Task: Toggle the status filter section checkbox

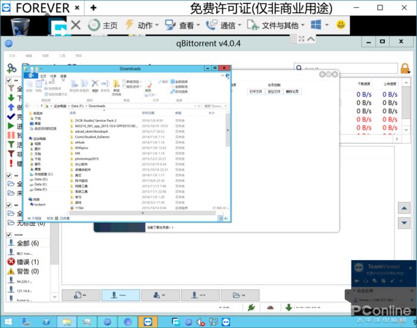Action: [x=9, y=80]
